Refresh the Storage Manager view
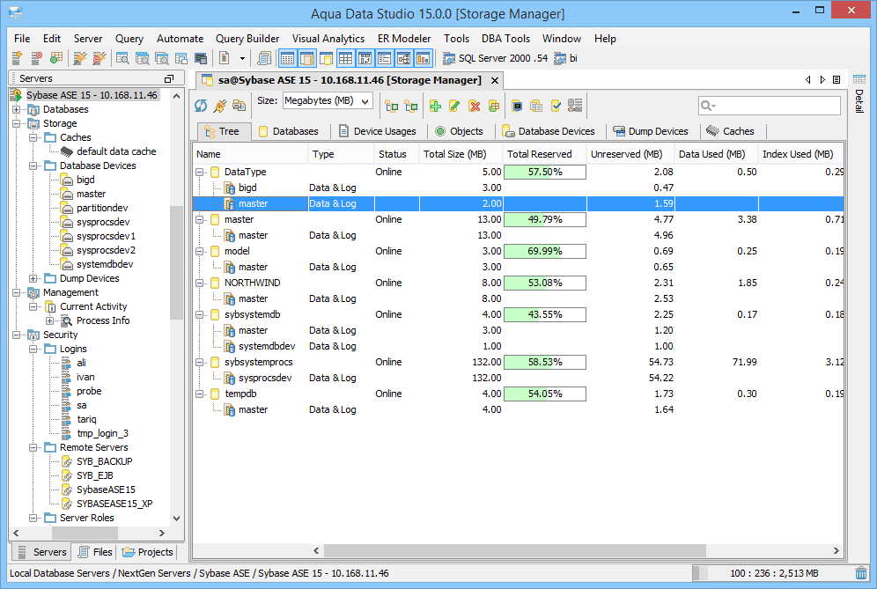This screenshot has height=589, width=877. coord(201,106)
